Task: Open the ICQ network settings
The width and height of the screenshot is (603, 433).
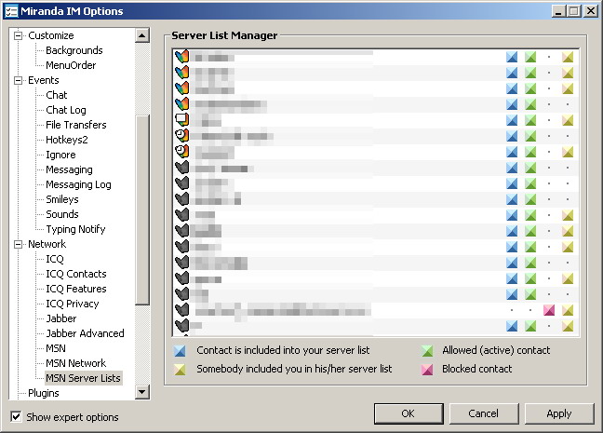Action: tap(55, 259)
